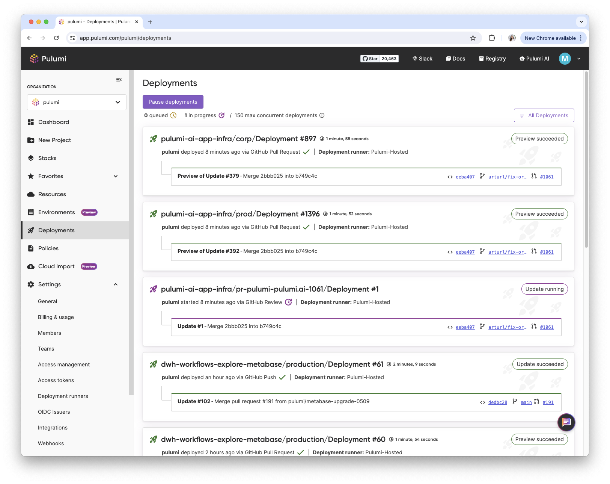Open the chat support widget

(566, 422)
